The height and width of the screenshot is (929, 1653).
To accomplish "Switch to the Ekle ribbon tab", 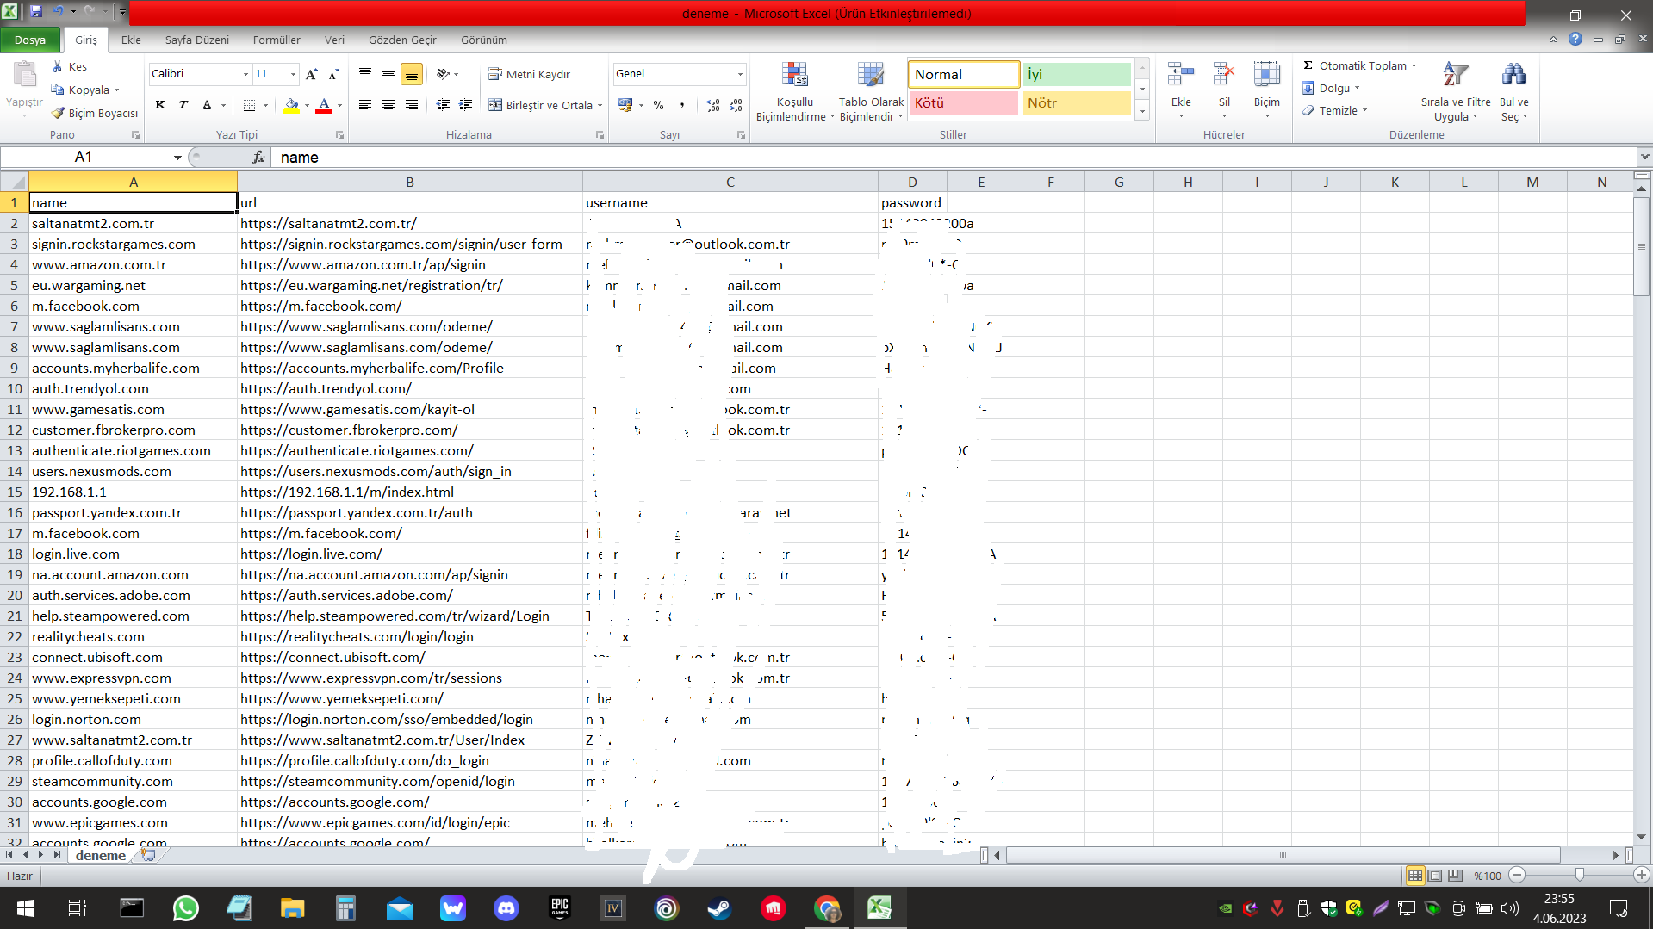I will (x=131, y=40).
